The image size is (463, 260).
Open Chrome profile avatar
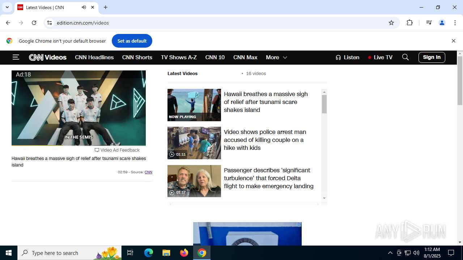(442, 23)
